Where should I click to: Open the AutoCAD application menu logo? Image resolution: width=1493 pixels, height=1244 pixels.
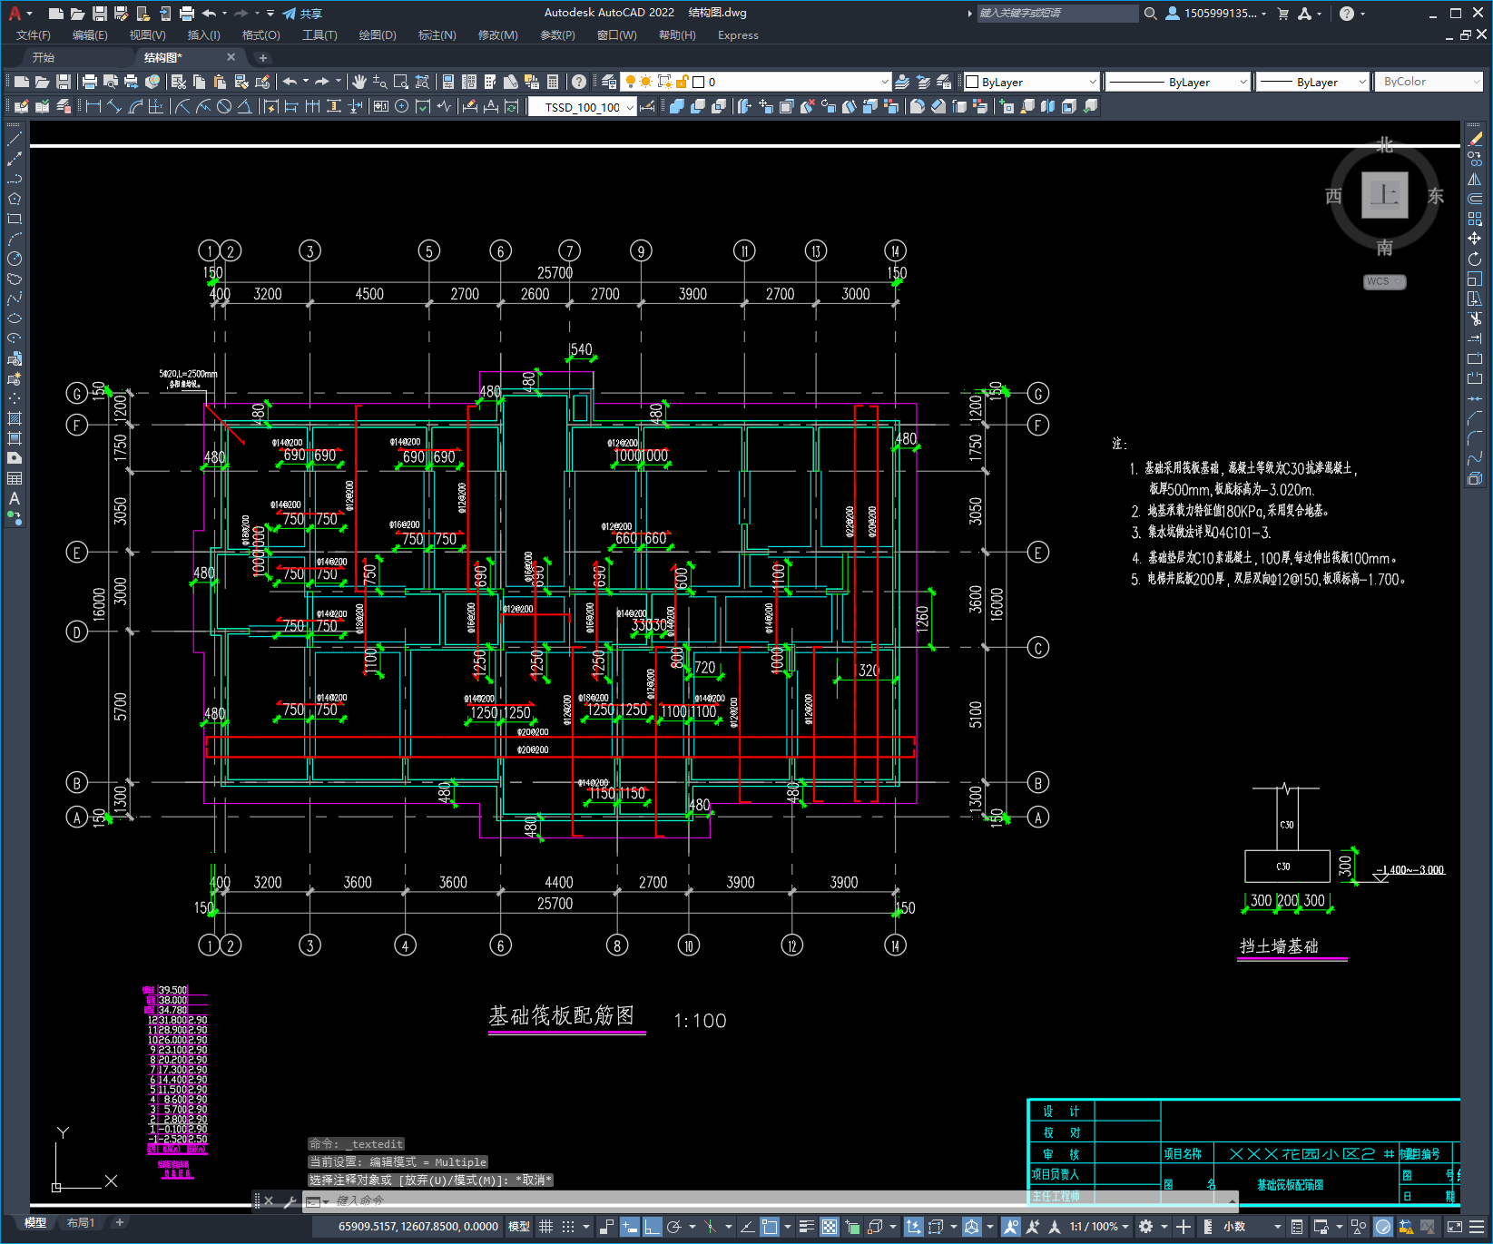[x=15, y=13]
